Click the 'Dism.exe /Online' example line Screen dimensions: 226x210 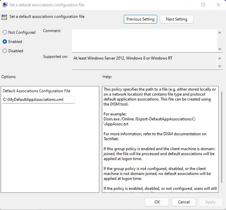click(x=150, y=119)
